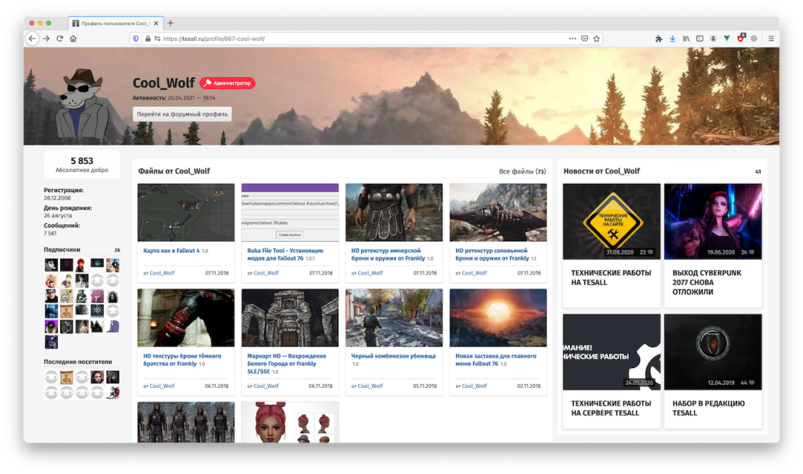
Task: Open the extensions puzzle icon
Action: click(x=659, y=39)
